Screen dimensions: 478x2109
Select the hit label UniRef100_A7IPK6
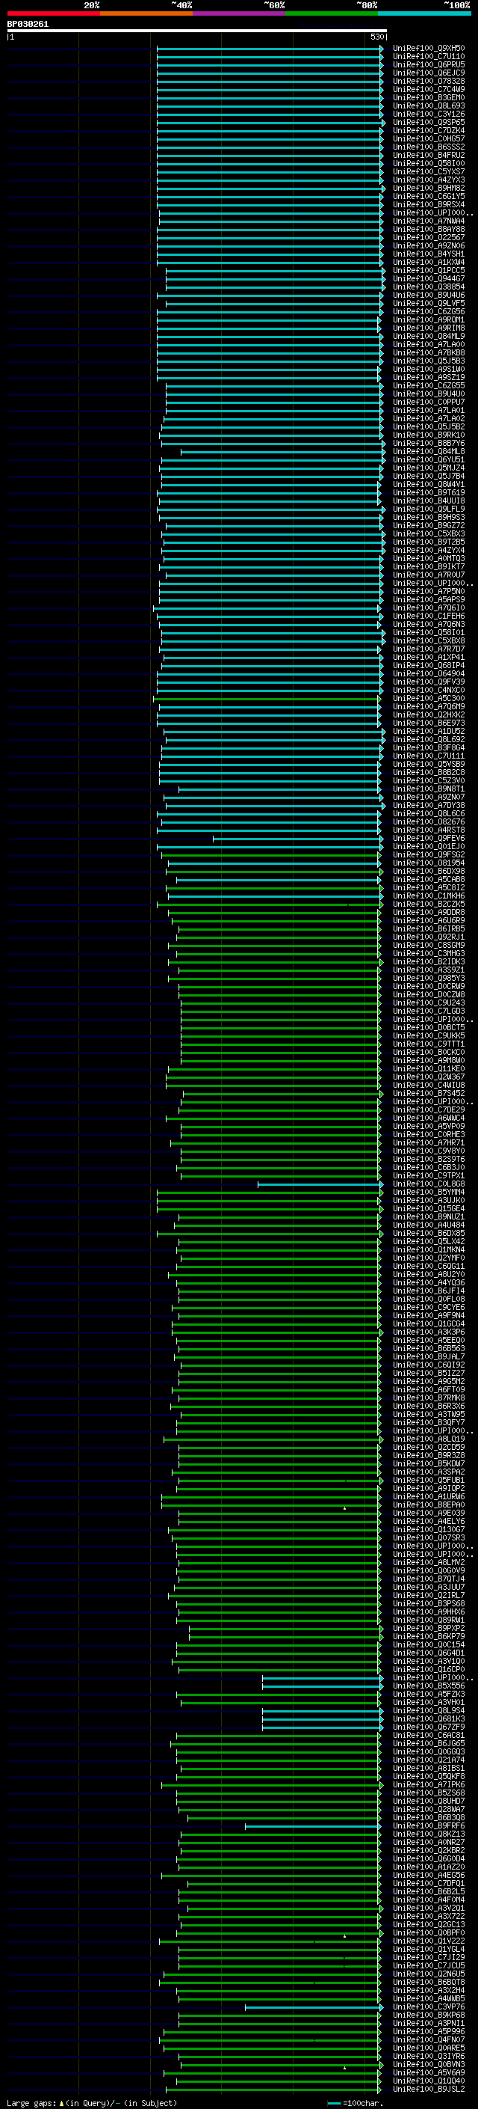429,1785
